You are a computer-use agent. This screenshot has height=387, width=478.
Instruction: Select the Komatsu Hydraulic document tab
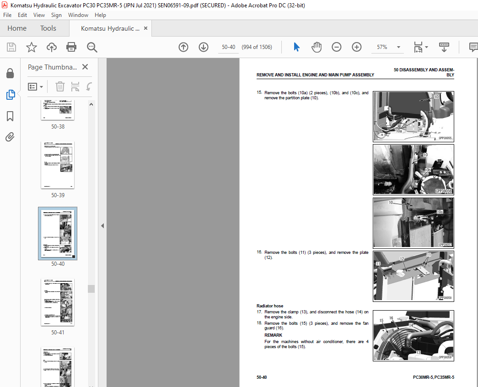pos(110,28)
